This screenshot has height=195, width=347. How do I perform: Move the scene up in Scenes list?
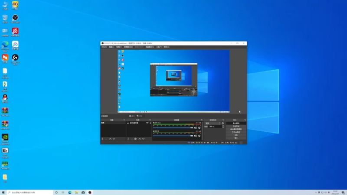[110, 139]
